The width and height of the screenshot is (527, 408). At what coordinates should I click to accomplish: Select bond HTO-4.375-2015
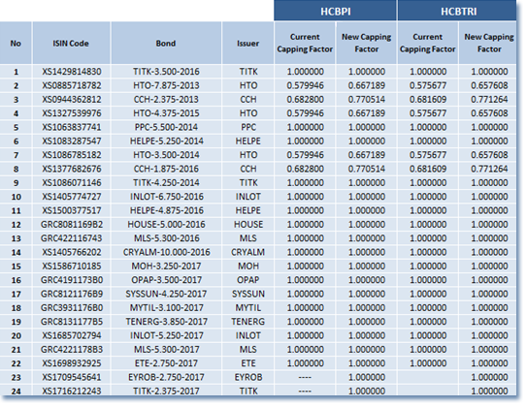coord(166,113)
